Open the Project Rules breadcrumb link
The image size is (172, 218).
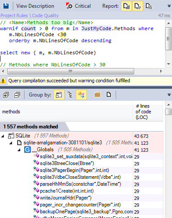(14, 16)
